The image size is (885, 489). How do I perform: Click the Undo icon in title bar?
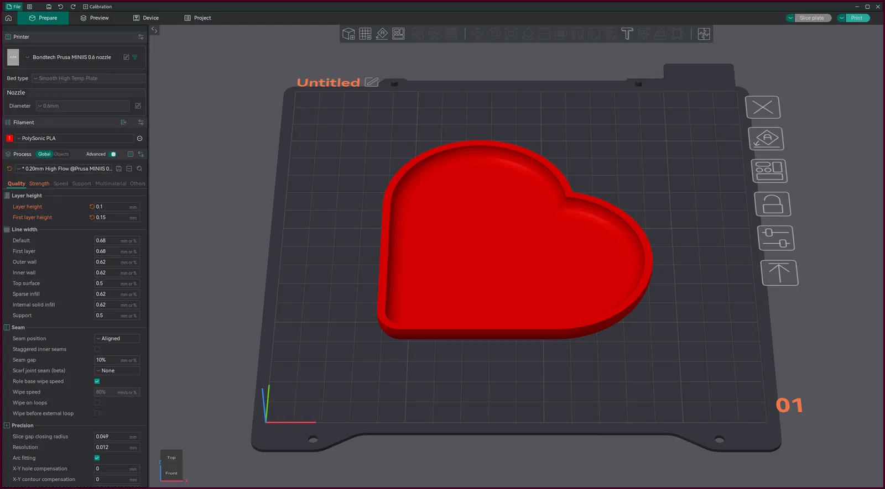[x=61, y=7]
